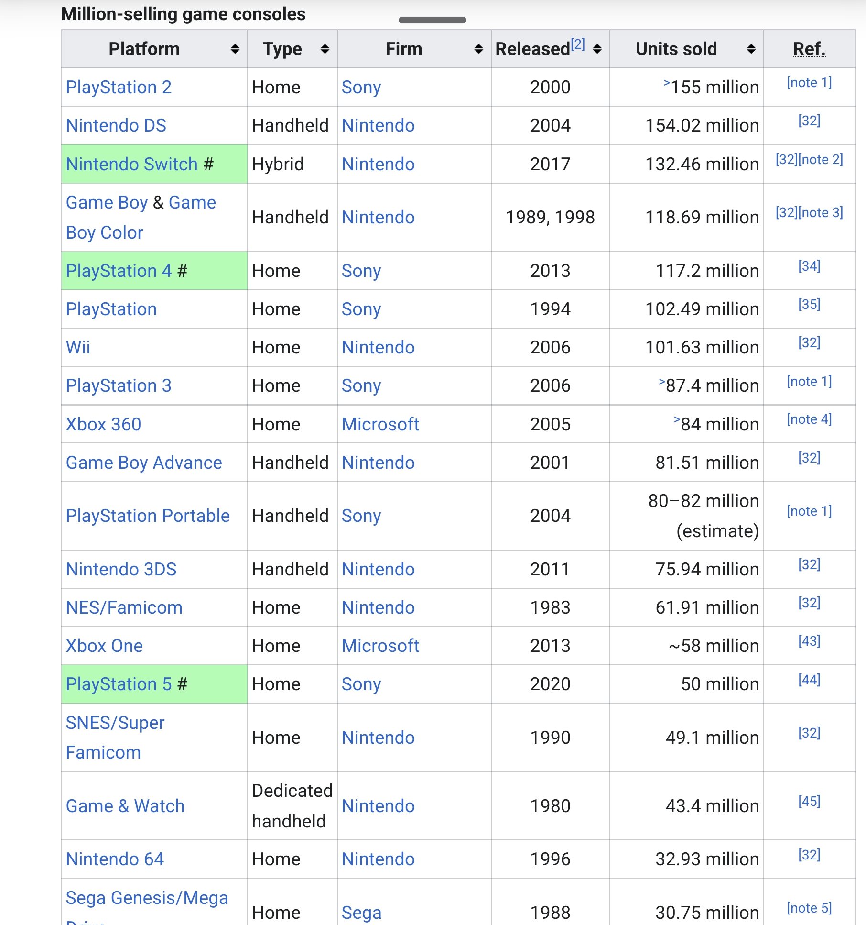The image size is (866, 925).
Task: Sort table by Firm column arrows
Action: (478, 49)
